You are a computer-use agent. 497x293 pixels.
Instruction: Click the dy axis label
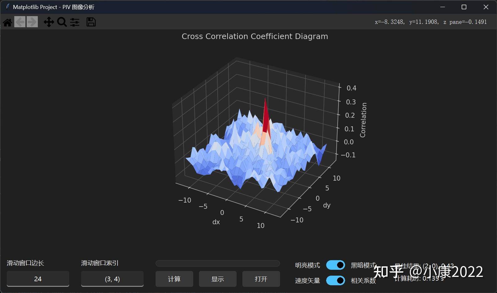[327, 205]
